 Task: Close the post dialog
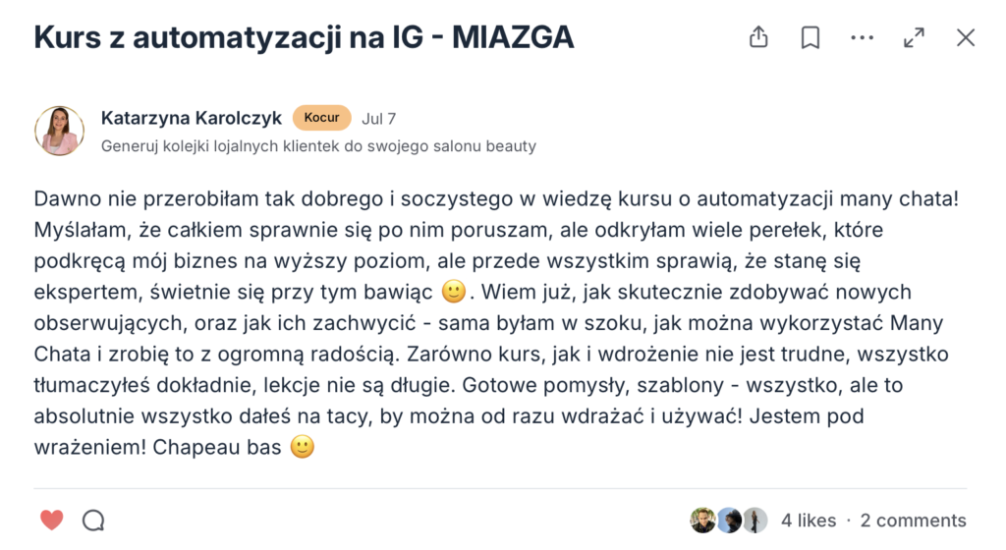click(x=966, y=37)
